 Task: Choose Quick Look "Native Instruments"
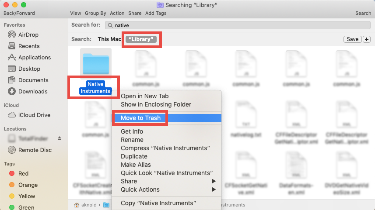click(x=167, y=173)
